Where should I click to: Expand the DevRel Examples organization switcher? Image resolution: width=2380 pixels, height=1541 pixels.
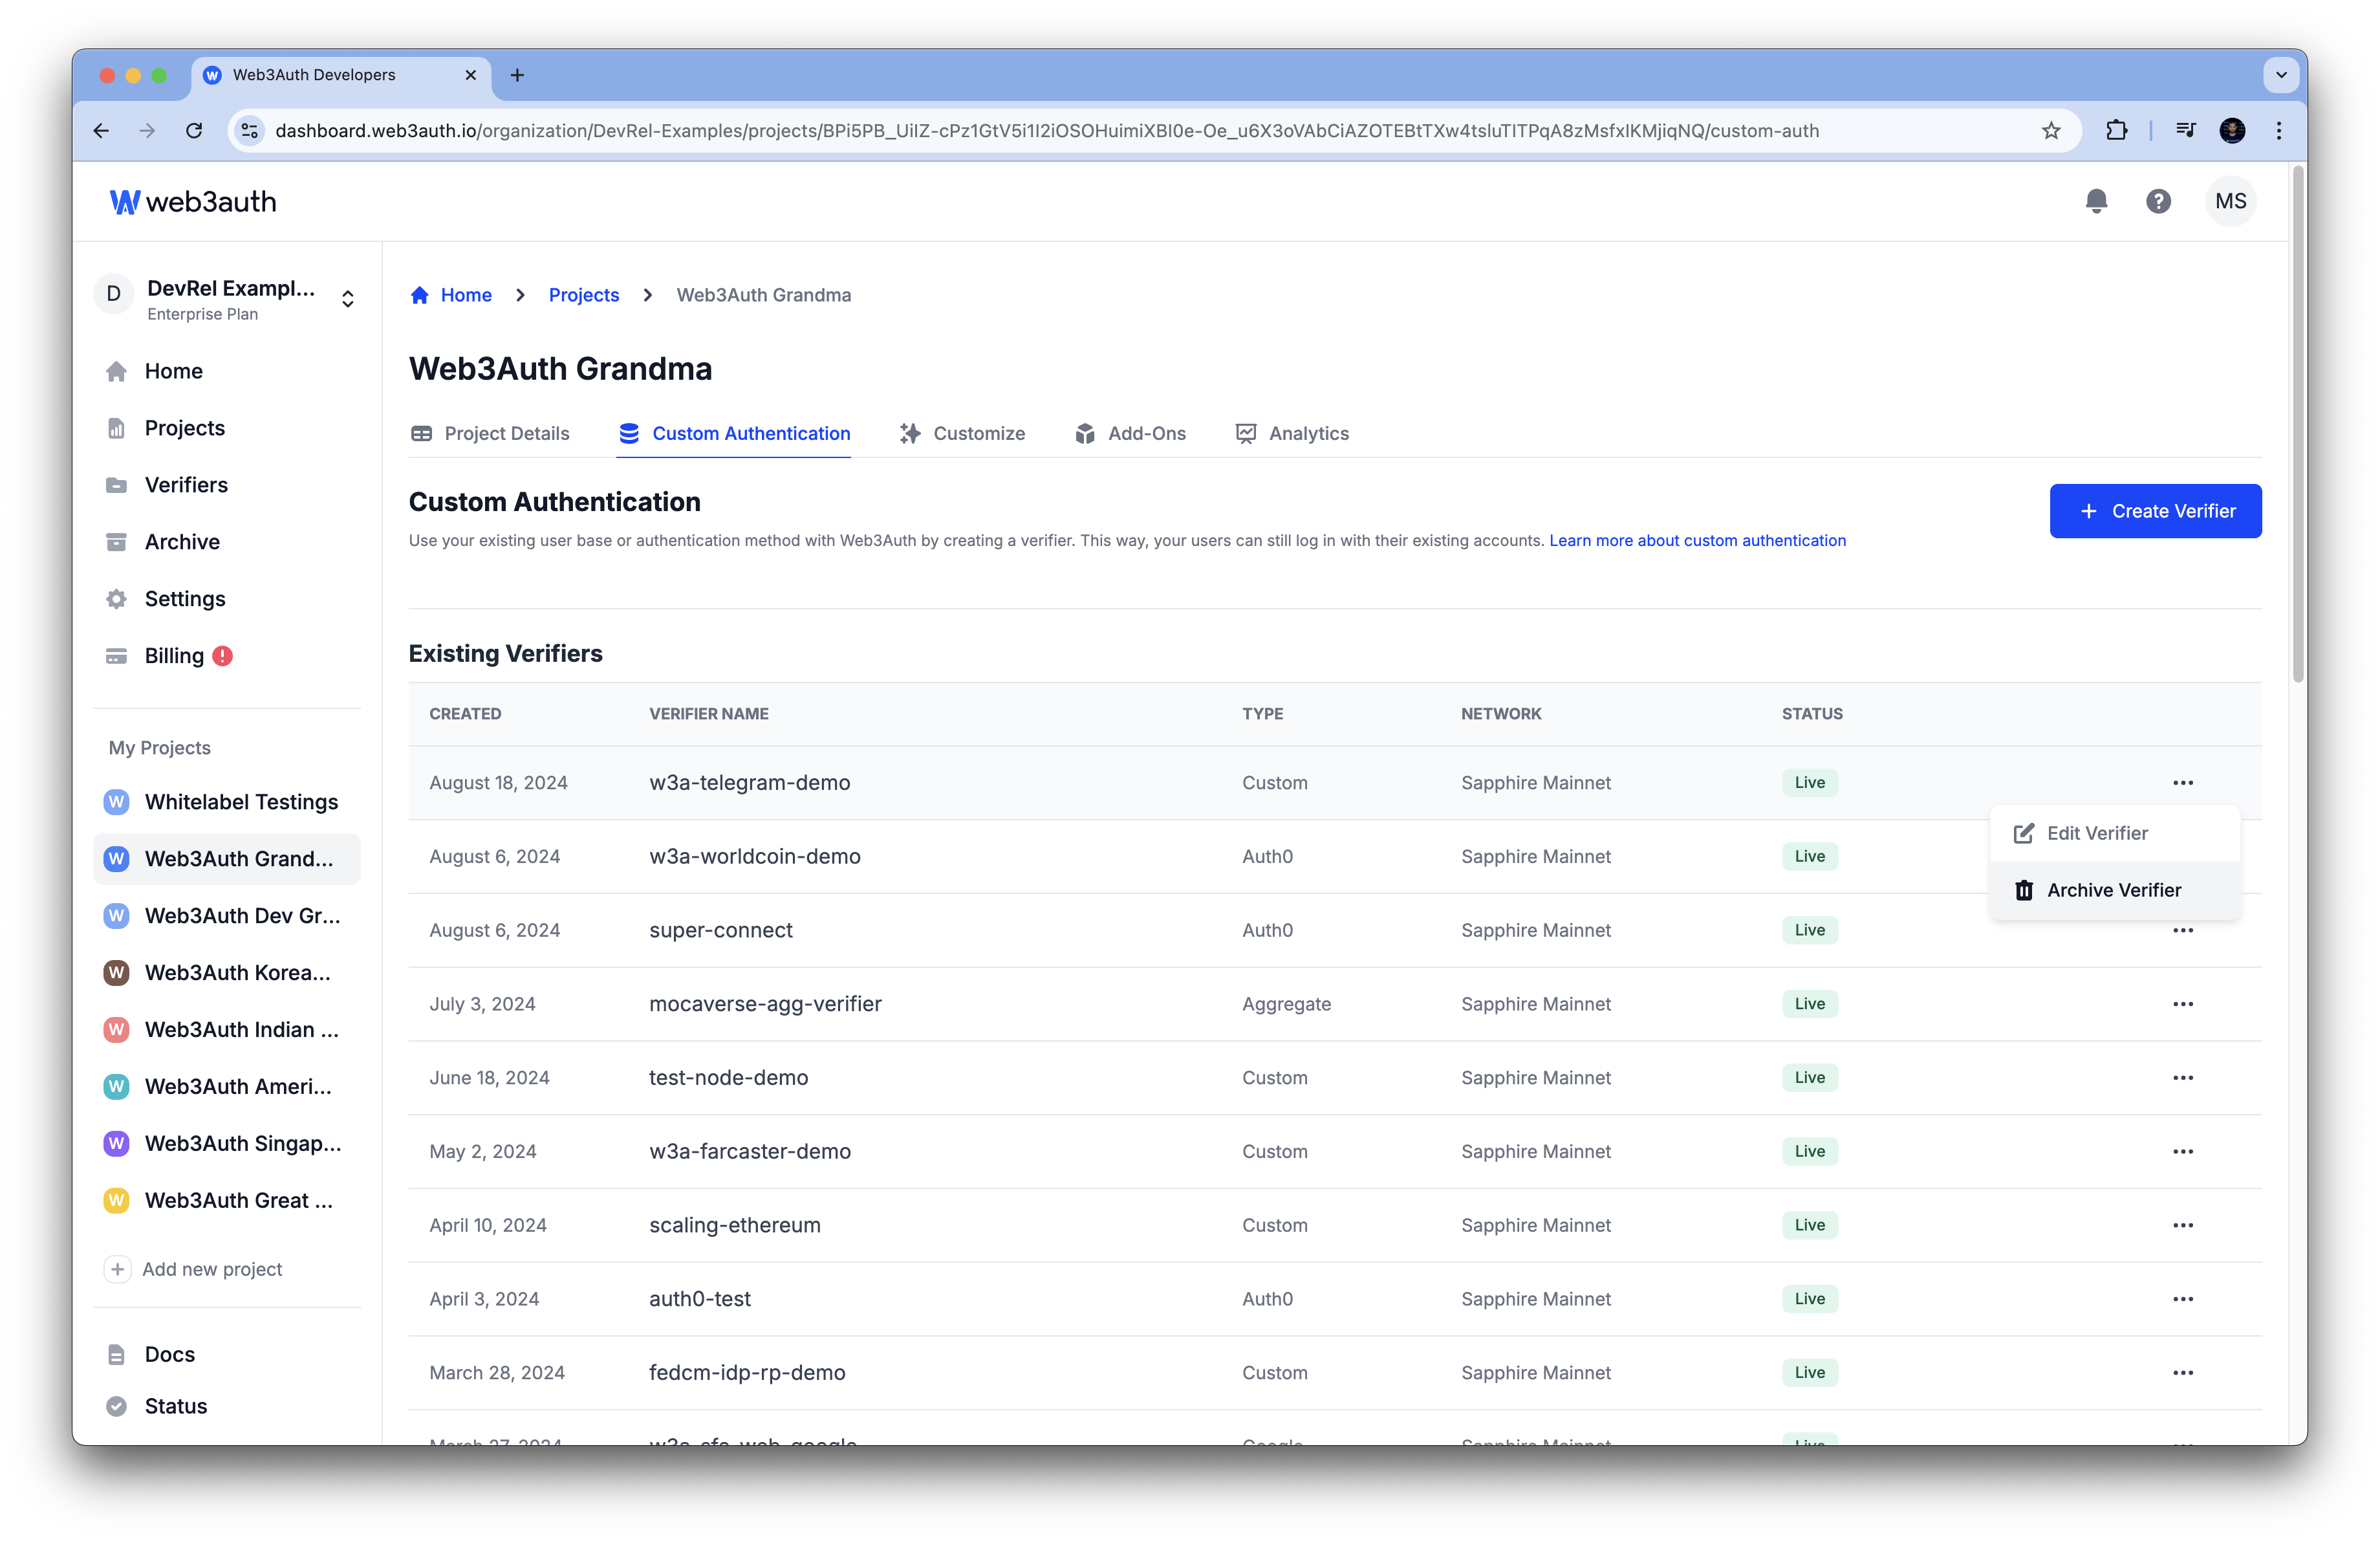click(x=347, y=299)
